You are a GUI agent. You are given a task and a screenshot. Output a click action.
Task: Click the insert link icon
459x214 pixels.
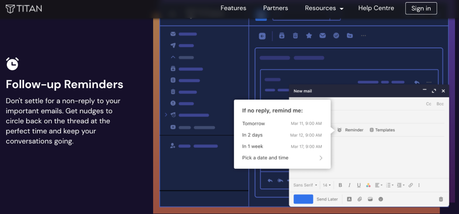(x=411, y=185)
